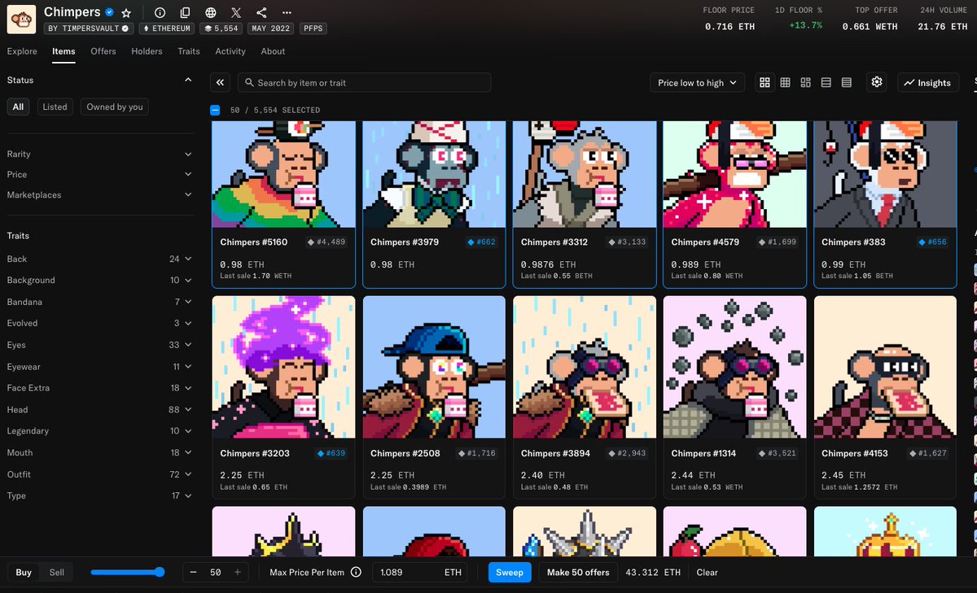Clear the sweep selection
Viewport: 977px width, 593px height.
pyautogui.click(x=707, y=572)
